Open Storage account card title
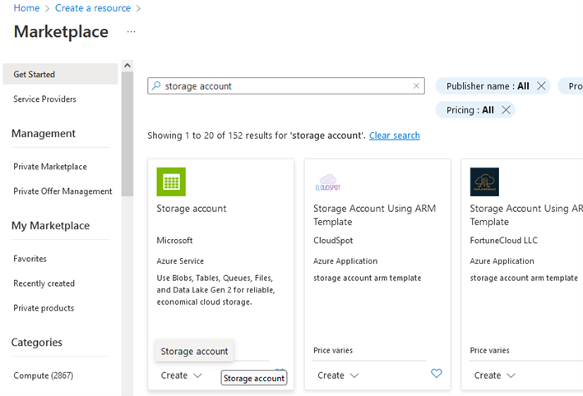Screen dimensions: 583x396 click(x=191, y=209)
